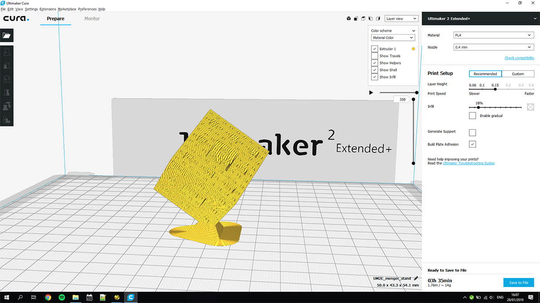The width and height of the screenshot is (540, 303).
Task: Open the Preferences menu
Action: coord(87,9)
